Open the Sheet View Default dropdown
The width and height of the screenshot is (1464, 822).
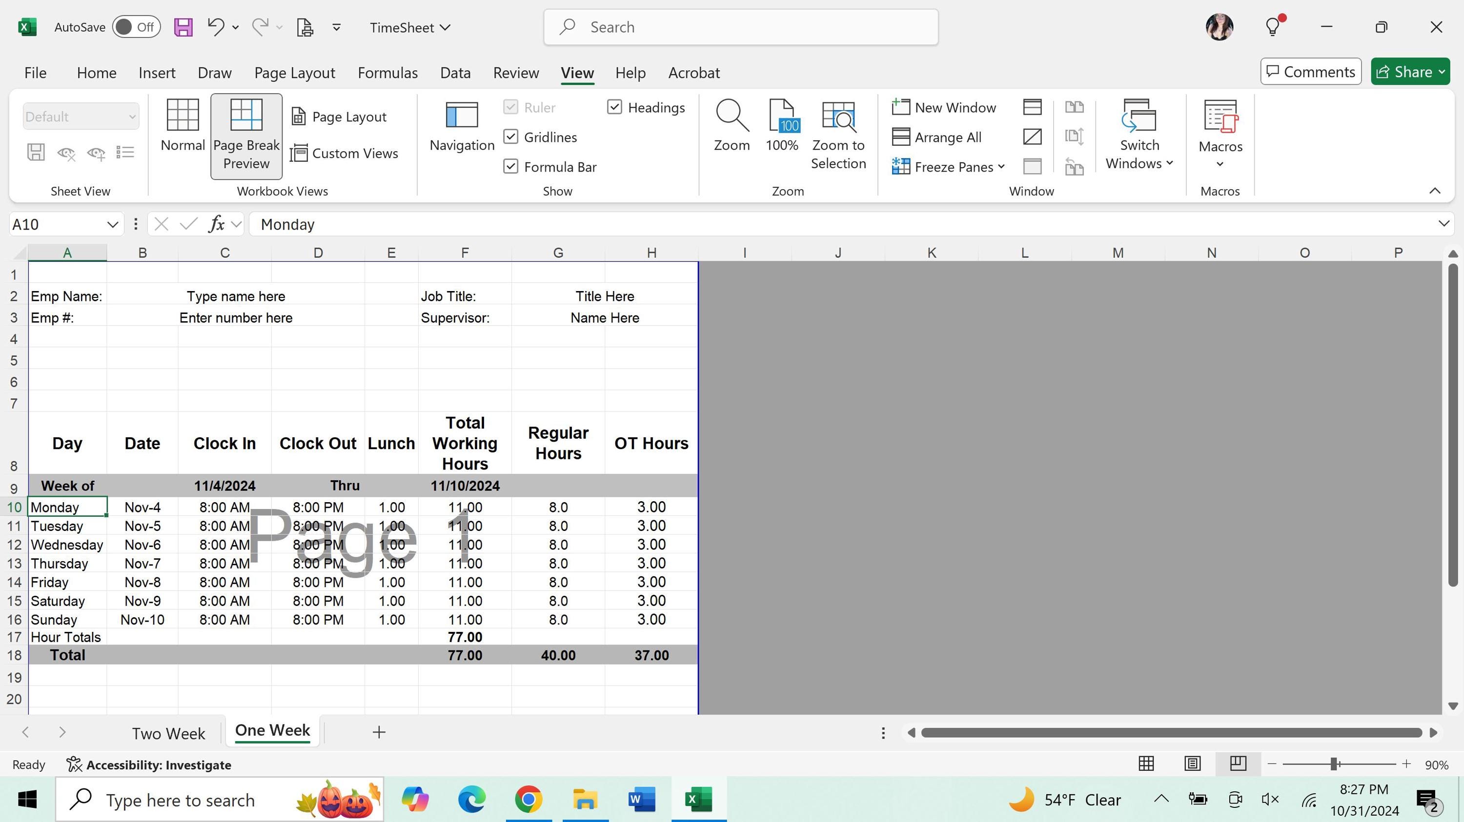(x=81, y=117)
